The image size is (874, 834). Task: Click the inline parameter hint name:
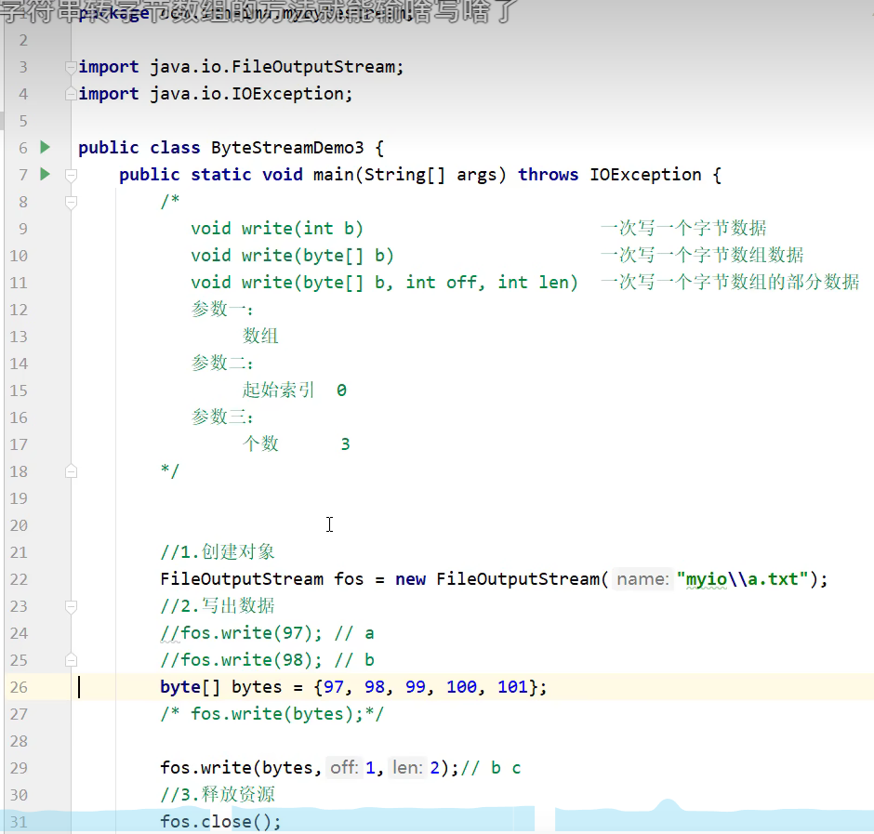click(x=643, y=578)
